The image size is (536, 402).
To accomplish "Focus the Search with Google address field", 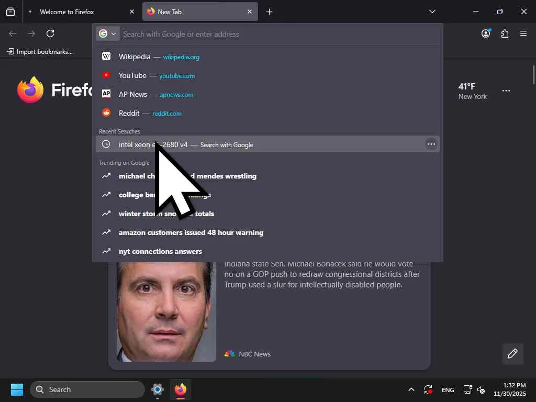I will [281, 34].
